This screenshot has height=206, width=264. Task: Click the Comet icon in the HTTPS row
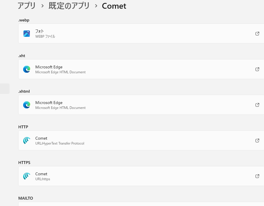coord(27,176)
